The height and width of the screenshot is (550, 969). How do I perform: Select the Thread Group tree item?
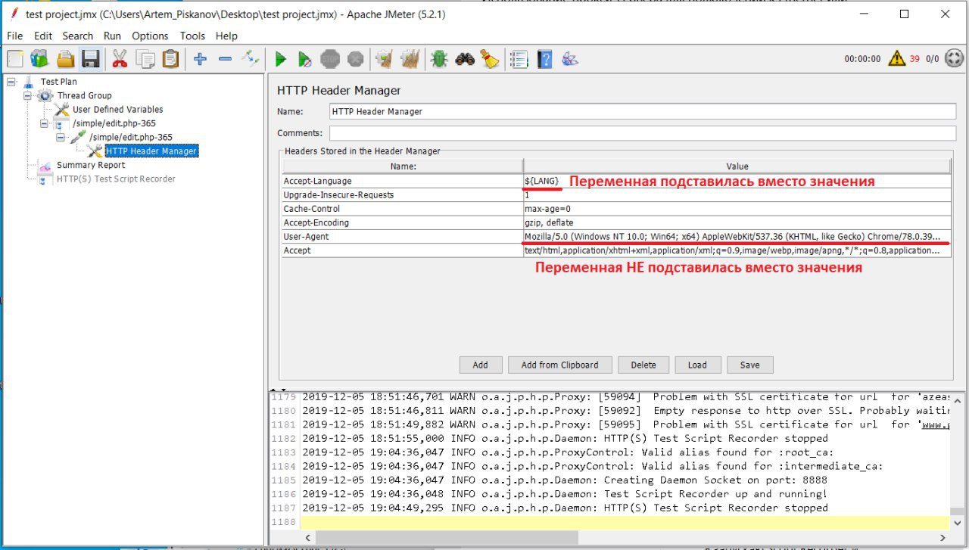pos(84,95)
